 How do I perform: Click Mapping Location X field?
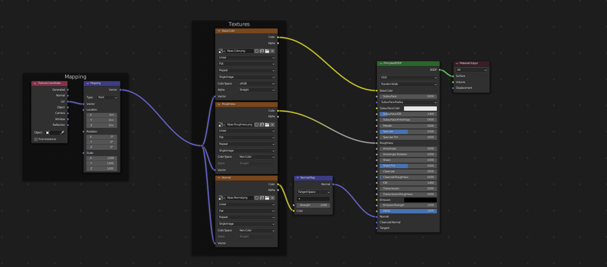[102, 115]
